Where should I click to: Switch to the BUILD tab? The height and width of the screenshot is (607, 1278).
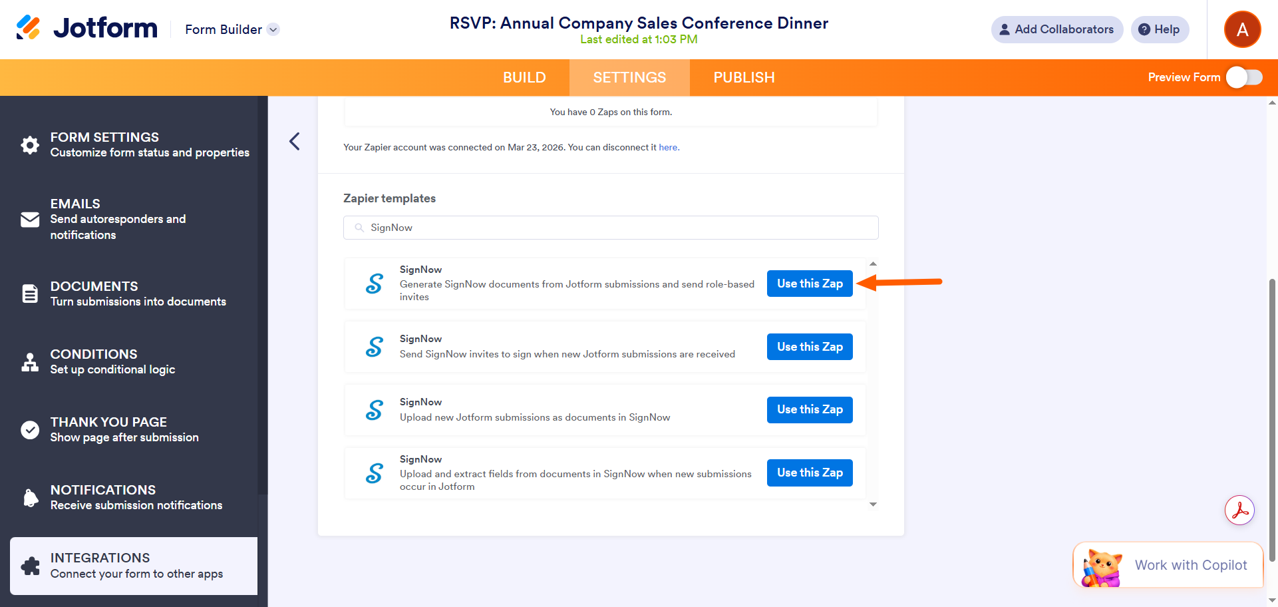click(524, 78)
